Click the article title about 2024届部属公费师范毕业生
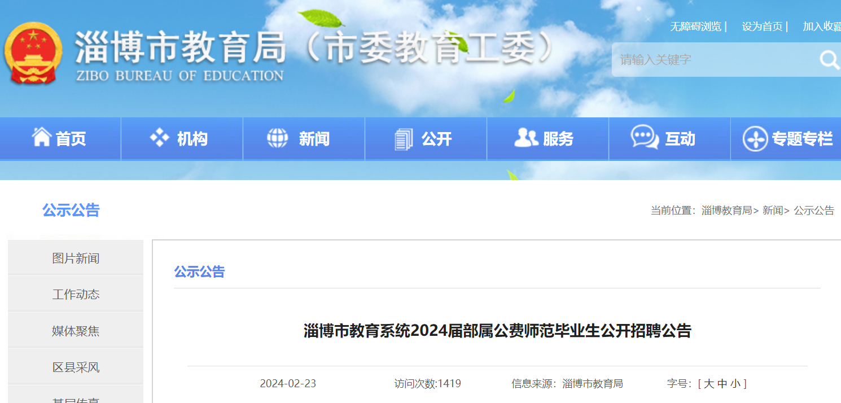The image size is (841, 403). (497, 331)
